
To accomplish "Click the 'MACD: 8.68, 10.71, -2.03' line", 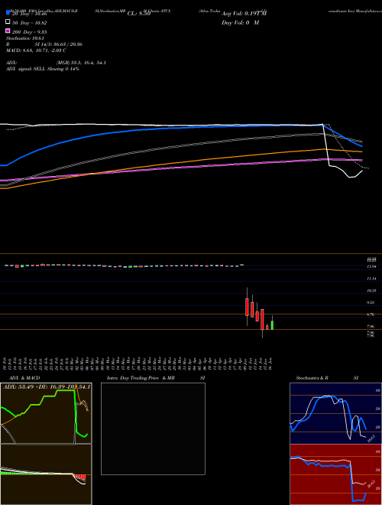I will click(37, 50).
